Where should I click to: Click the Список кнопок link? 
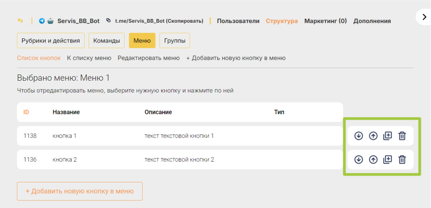tap(39, 58)
